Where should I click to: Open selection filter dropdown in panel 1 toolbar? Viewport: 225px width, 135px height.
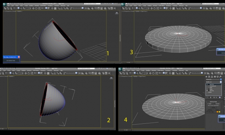16,8
